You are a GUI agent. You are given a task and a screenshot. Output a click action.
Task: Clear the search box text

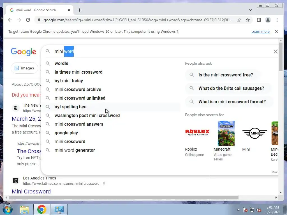[276, 52]
